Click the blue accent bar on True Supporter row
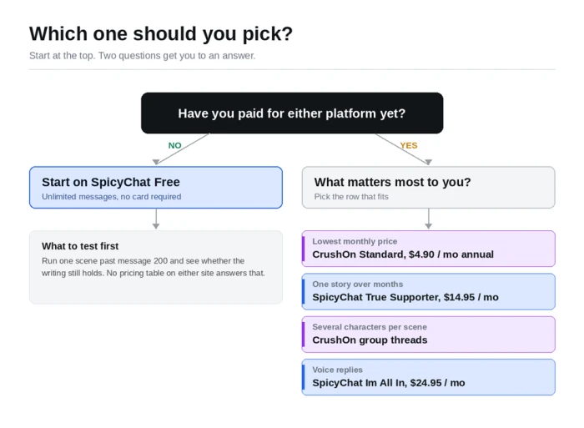The image size is (584, 428). point(304,291)
